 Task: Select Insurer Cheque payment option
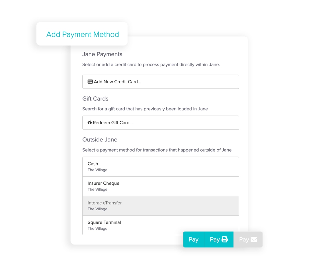coord(161,186)
